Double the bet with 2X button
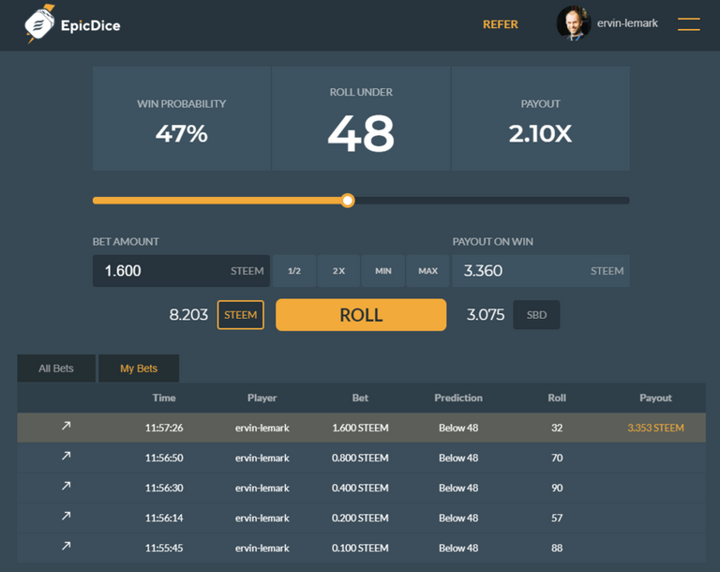This screenshot has width=720, height=572. (x=338, y=271)
